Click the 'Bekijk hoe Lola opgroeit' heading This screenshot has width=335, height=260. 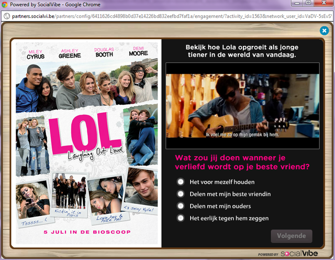[x=242, y=51]
